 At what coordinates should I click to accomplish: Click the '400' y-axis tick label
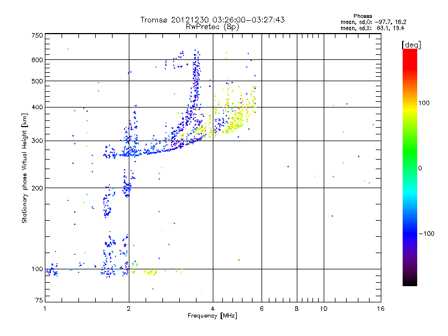tap(37, 108)
